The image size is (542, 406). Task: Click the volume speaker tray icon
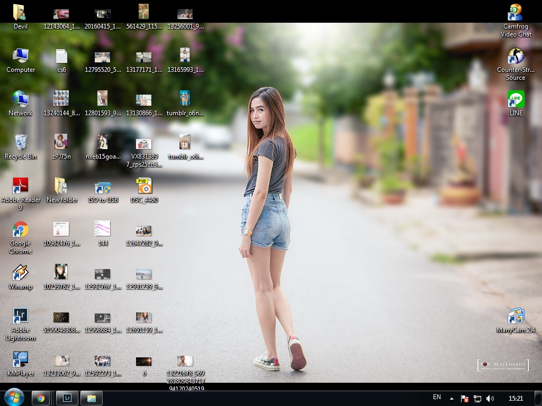(490, 399)
